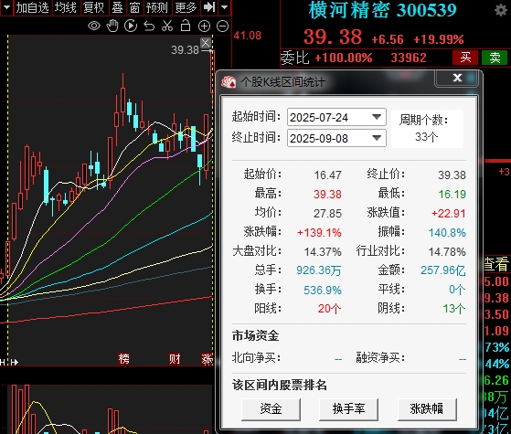Open the 终止时间 date dropdown
Image resolution: width=511 pixels, height=434 pixels.
click(377, 138)
